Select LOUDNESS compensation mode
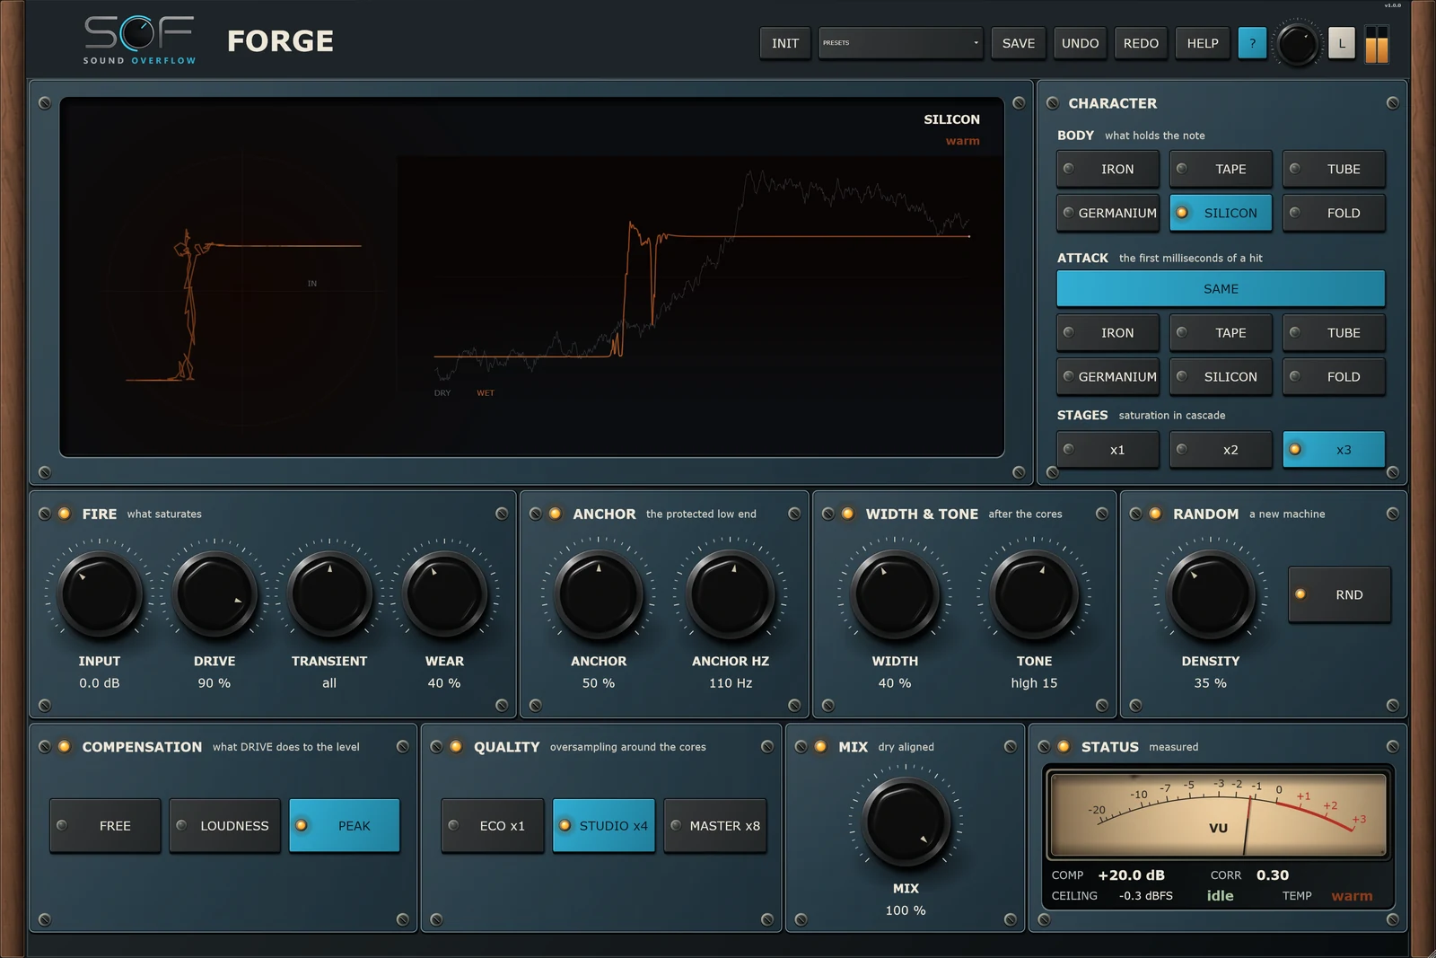This screenshot has height=958, width=1436. coord(224,825)
